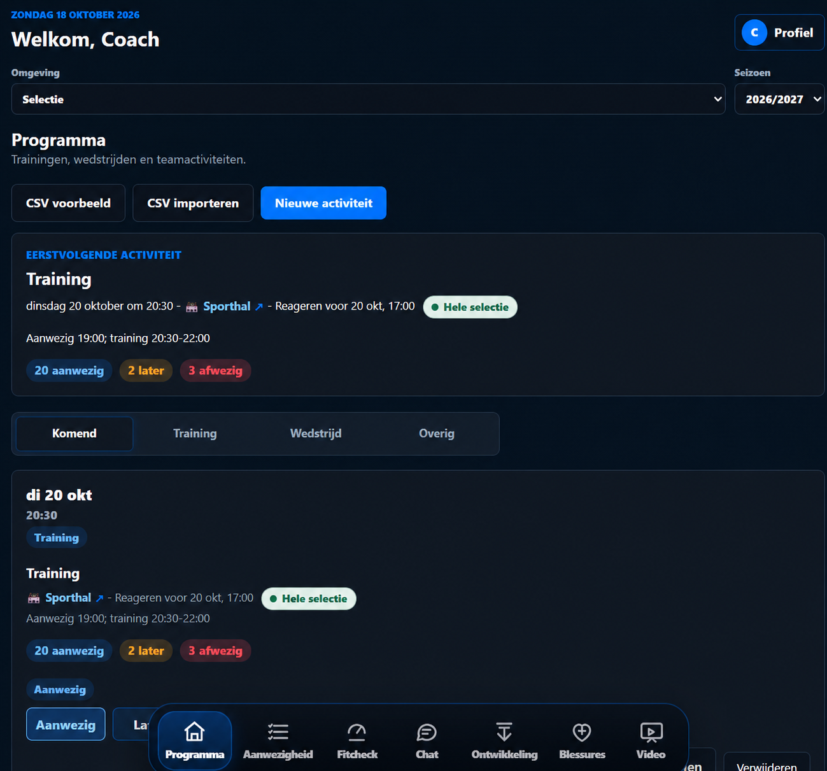This screenshot has height=771, width=827.
Task: Open Blessures heart-plus icon in bottom nav
Action: pos(582,732)
